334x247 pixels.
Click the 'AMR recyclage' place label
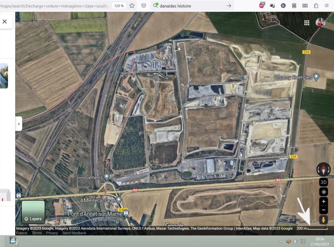[x=97, y=201]
